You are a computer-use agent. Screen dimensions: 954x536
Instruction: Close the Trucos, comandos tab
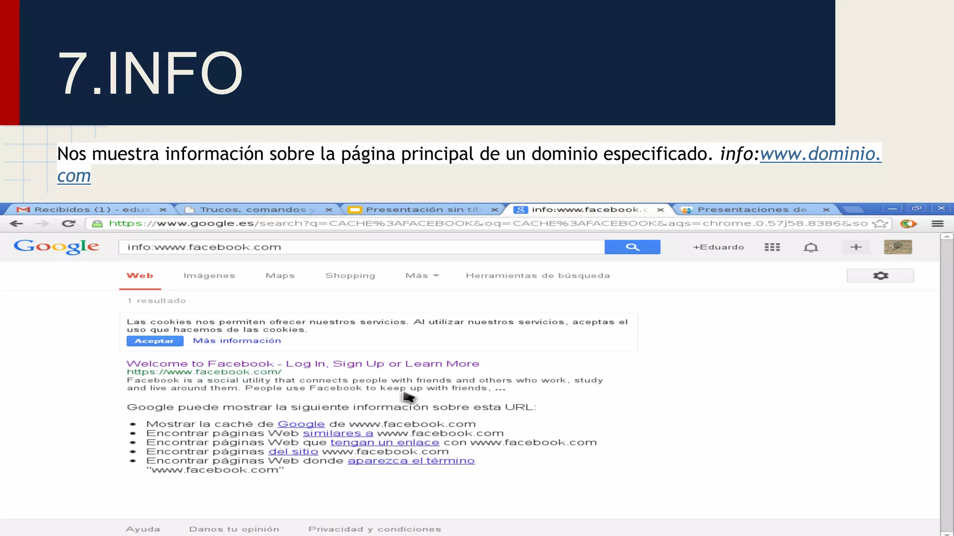(x=328, y=210)
